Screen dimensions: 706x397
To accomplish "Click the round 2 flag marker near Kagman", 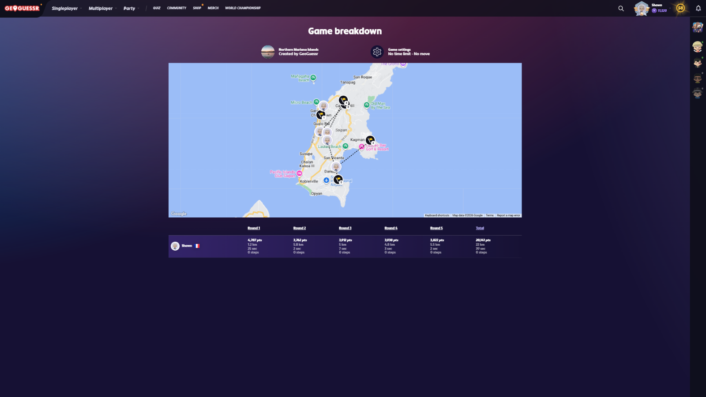I will [x=370, y=140].
